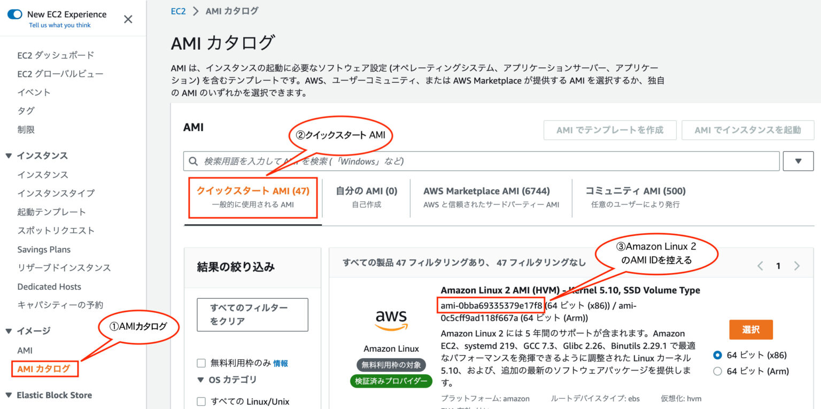The width and height of the screenshot is (821, 409).
Task: Click the 選択 button for Amazon Linux 2
Action: (x=750, y=329)
